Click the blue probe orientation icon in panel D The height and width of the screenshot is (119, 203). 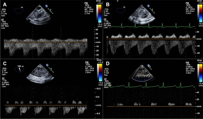click(x=149, y=66)
